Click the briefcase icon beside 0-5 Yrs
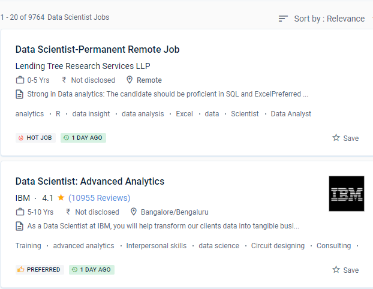Image resolution: width=373 pixels, height=289 pixels. (20, 80)
